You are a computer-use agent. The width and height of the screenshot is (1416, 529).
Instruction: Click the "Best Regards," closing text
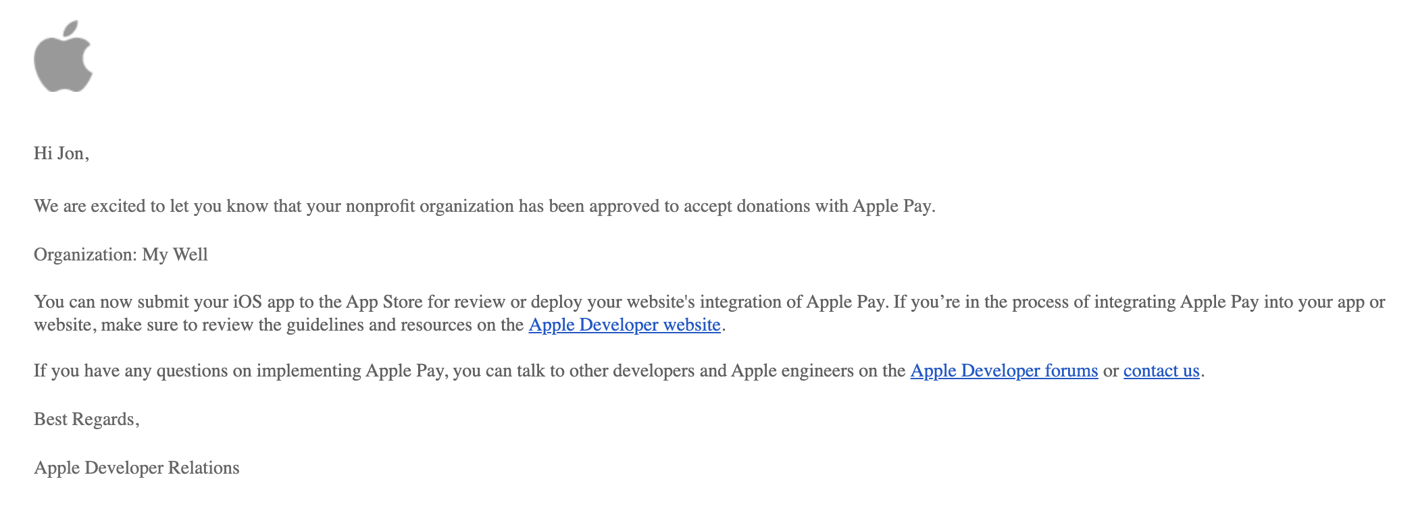86,420
